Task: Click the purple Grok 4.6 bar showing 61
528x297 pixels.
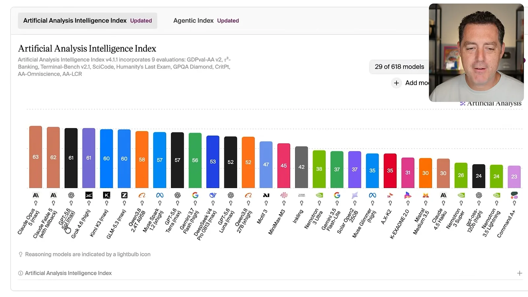Action: tap(89, 158)
